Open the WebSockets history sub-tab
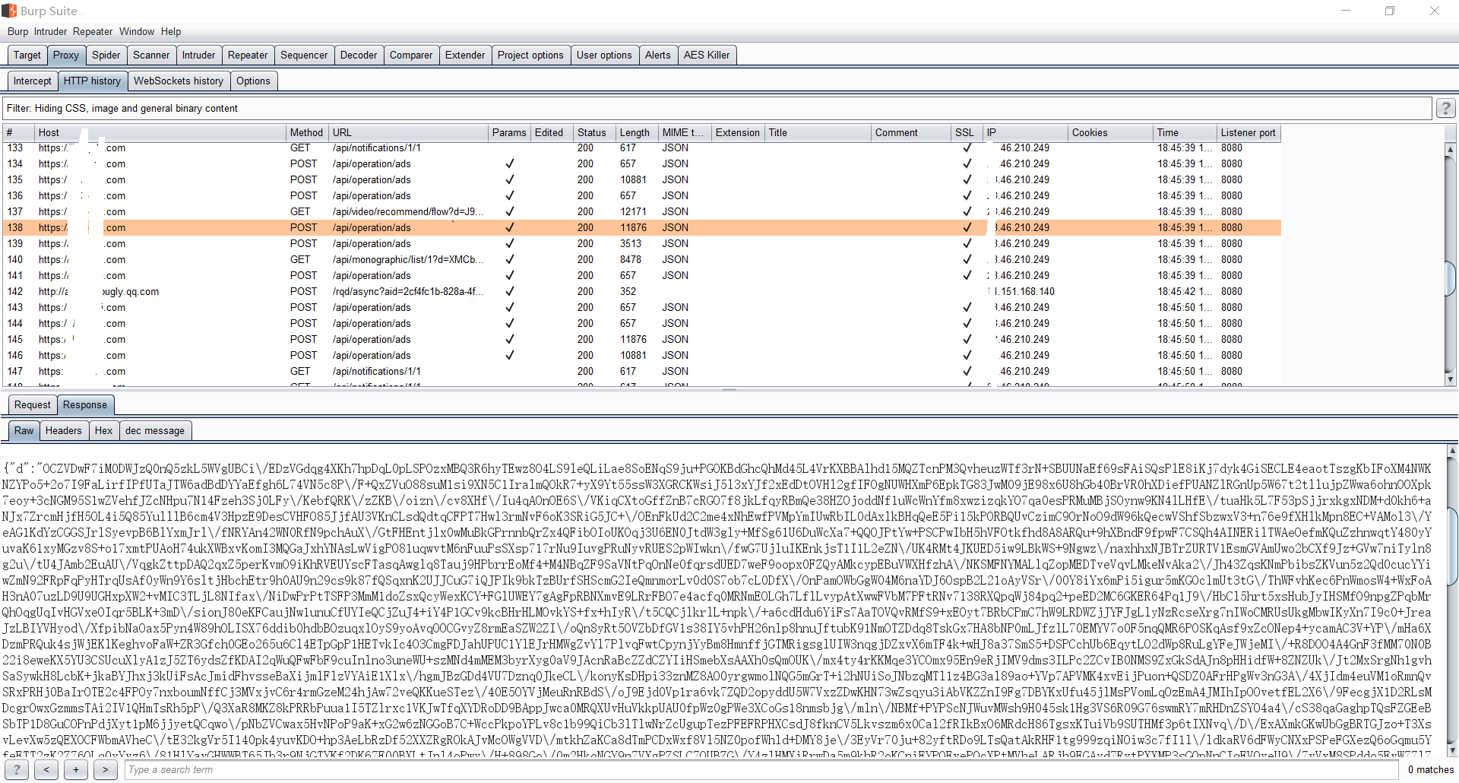Viewport: 1459px width, 783px height. click(x=179, y=81)
